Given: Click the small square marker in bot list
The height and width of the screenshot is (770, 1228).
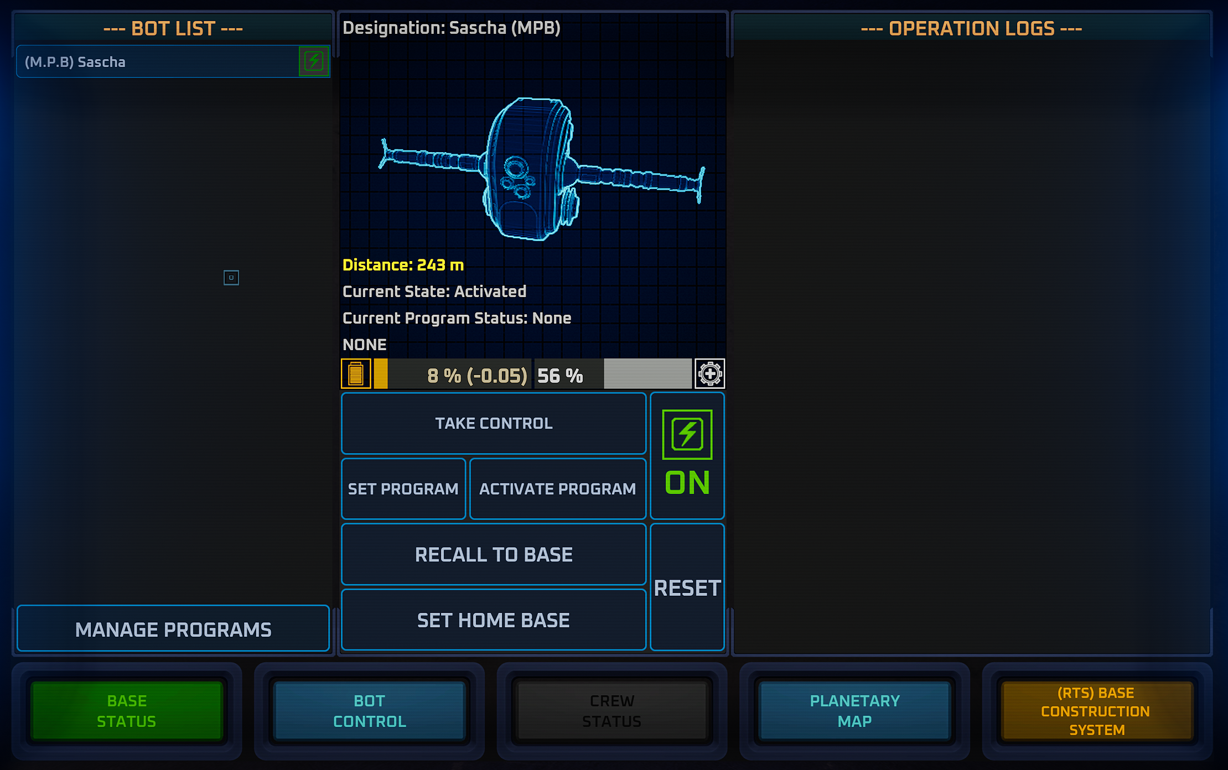Looking at the screenshot, I should tap(231, 278).
